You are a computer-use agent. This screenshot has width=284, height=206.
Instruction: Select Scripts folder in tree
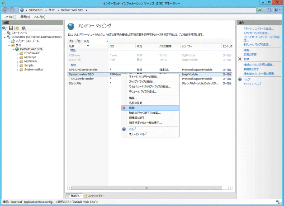(29, 66)
